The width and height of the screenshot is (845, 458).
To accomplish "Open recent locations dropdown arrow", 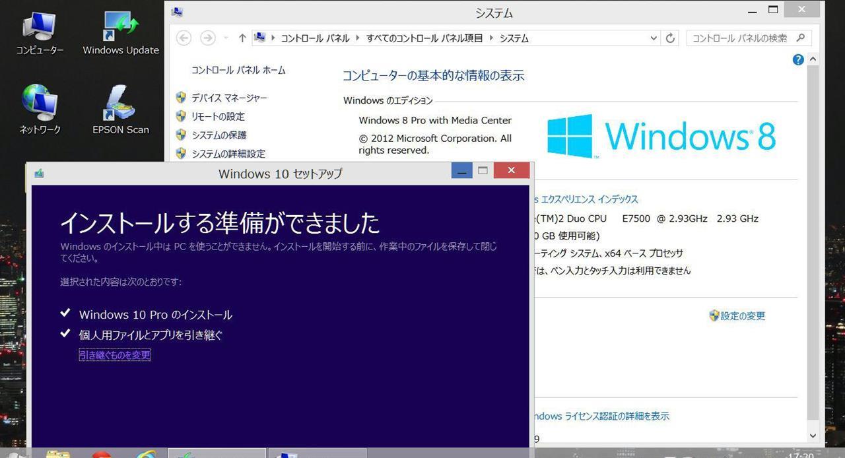I will click(226, 38).
